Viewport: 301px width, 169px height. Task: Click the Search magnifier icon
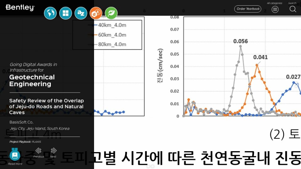(x=293, y=9)
